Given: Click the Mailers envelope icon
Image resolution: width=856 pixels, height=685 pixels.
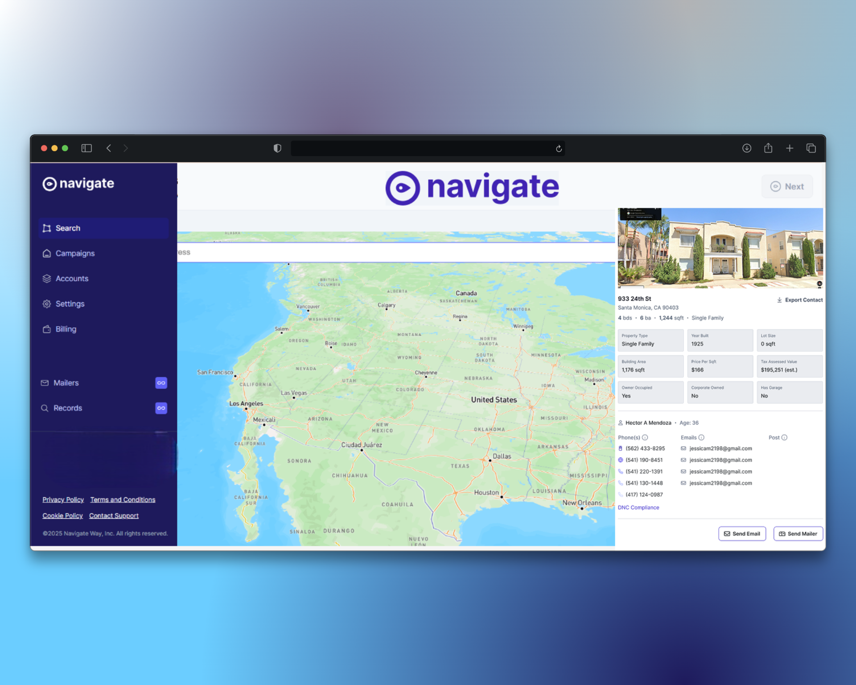Looking at the screenshot, I should pos(45,383).
